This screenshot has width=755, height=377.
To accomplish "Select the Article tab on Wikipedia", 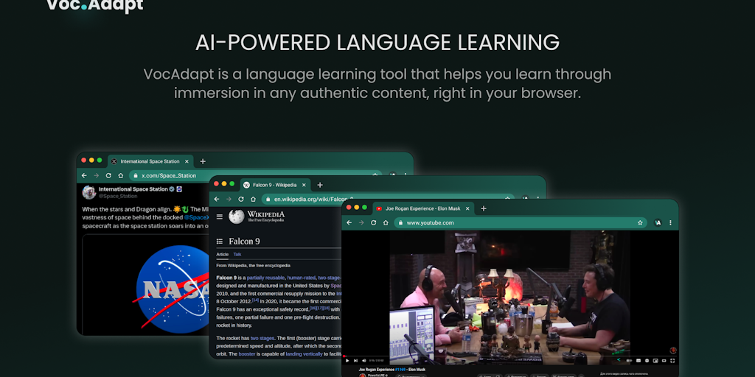I will pyautogui.click(x=222, y=254).
